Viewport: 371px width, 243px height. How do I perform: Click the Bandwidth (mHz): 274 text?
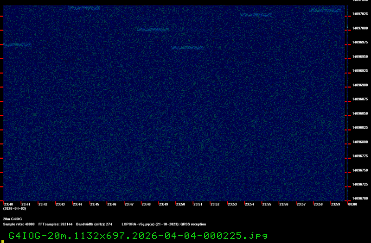click(94, 224)
